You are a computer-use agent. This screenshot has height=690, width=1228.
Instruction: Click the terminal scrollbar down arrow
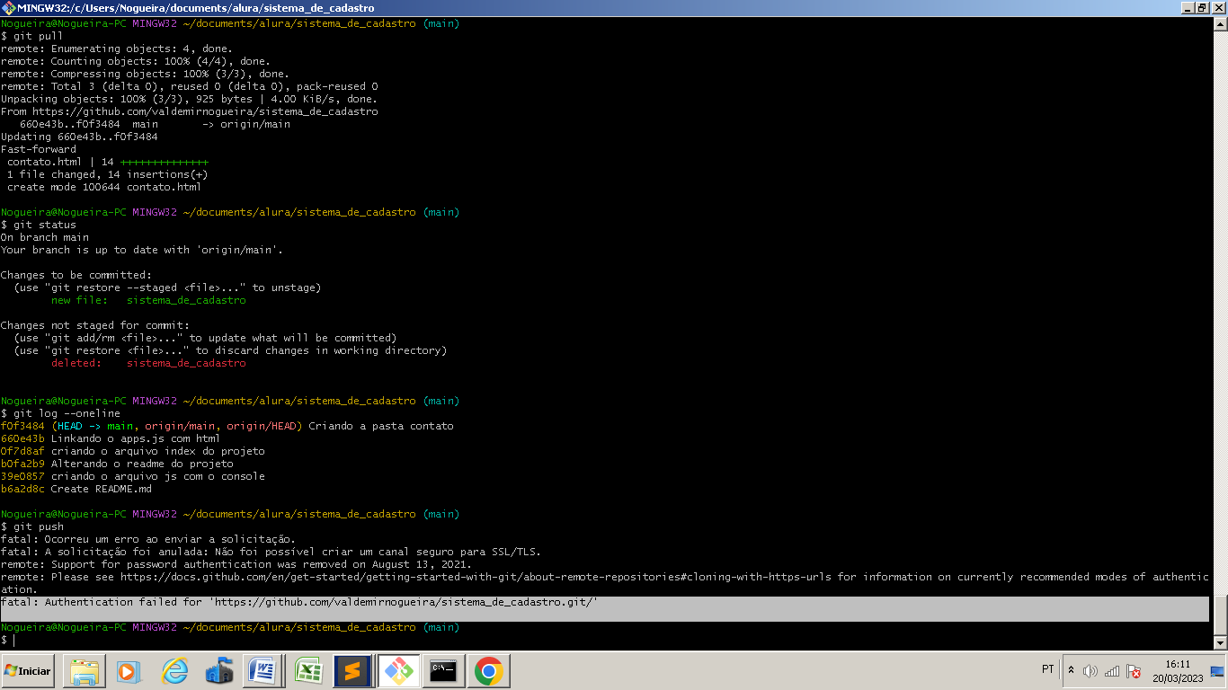1220,643
